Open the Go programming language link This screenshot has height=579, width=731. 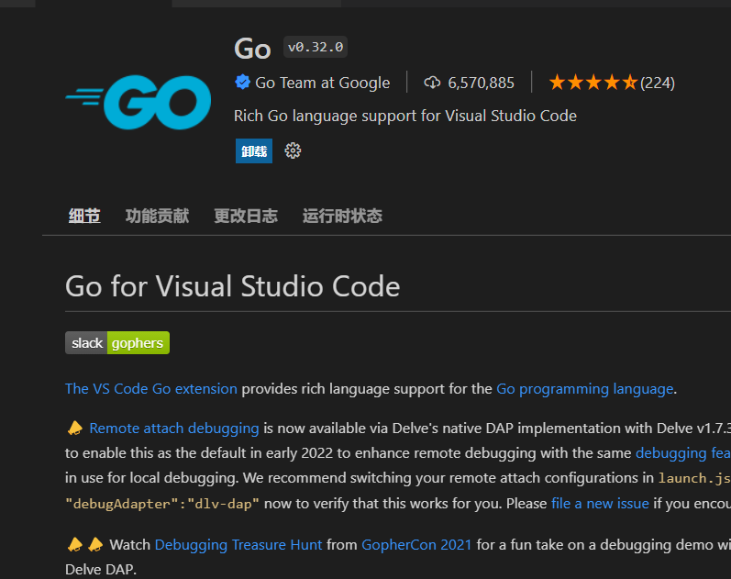[584, 388]
